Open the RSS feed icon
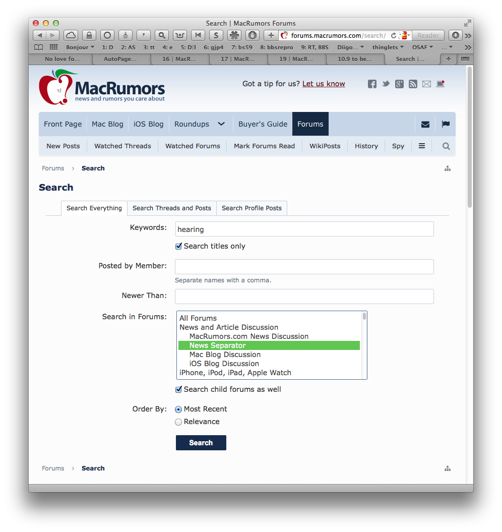This screenshot has width=502, height=532. (x=413, y=84)
